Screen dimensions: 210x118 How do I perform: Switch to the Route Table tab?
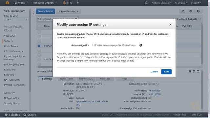pyautogui.click(x=66, y=79)
